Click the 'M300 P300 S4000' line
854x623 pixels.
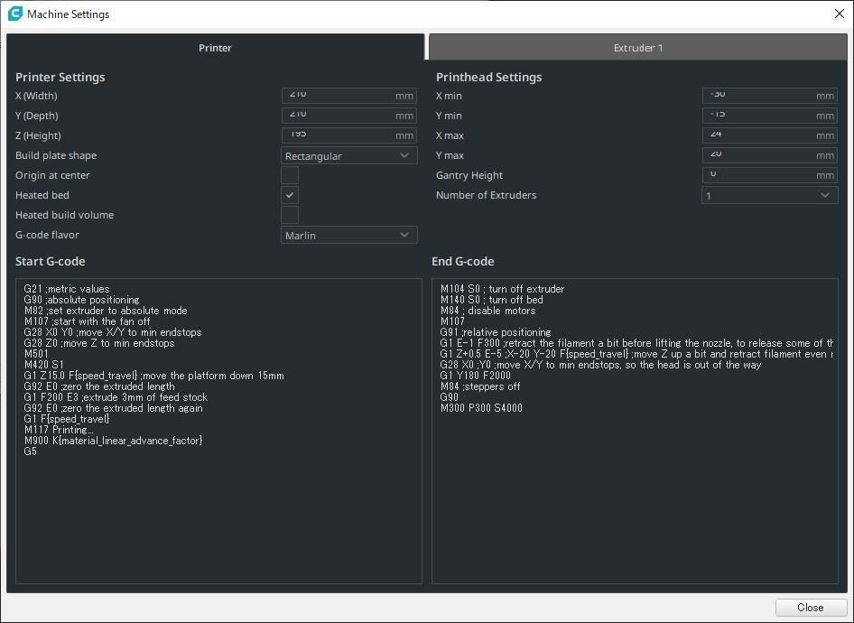(481, 408)
